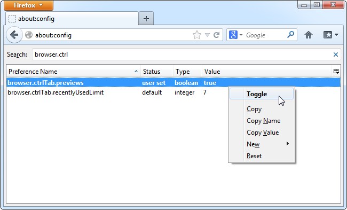This screenshot has height=210, width=347.
Task: Open the Bookmarks menu button
Action: [328, 35]
